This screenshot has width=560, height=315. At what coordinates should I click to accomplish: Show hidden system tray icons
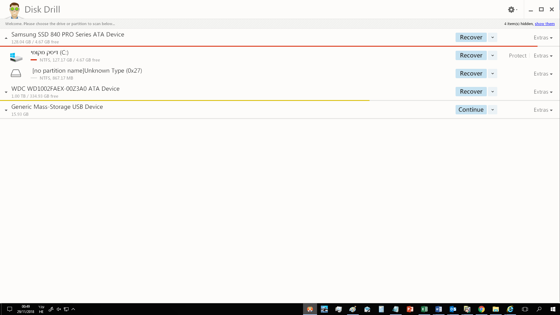click(x=73, y=309)
